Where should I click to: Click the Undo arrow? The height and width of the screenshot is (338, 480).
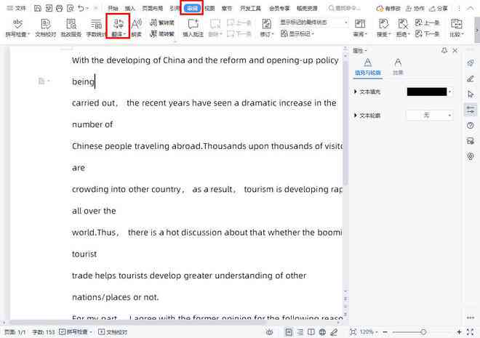(81, 8)
